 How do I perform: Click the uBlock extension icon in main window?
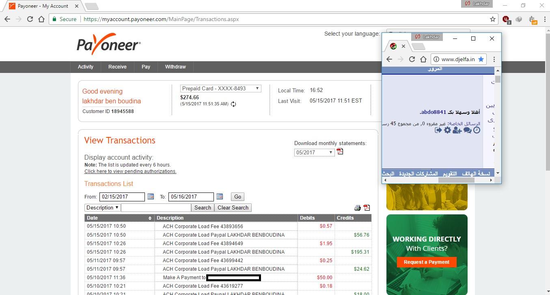click(x=506, y=19)
